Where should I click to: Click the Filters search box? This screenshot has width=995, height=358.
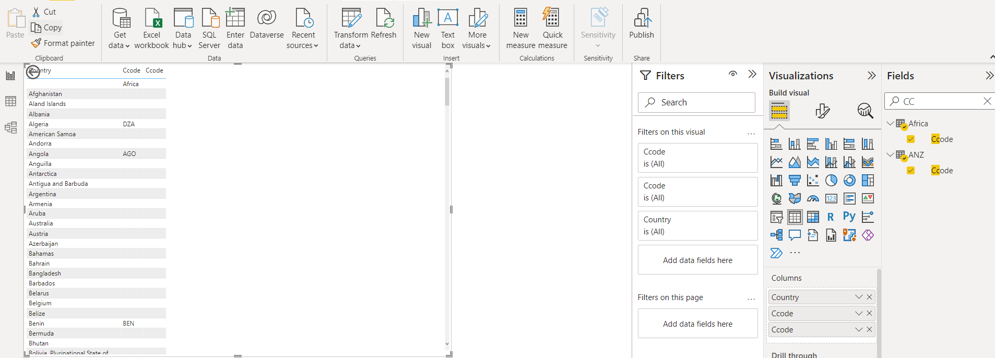[696, 102]
